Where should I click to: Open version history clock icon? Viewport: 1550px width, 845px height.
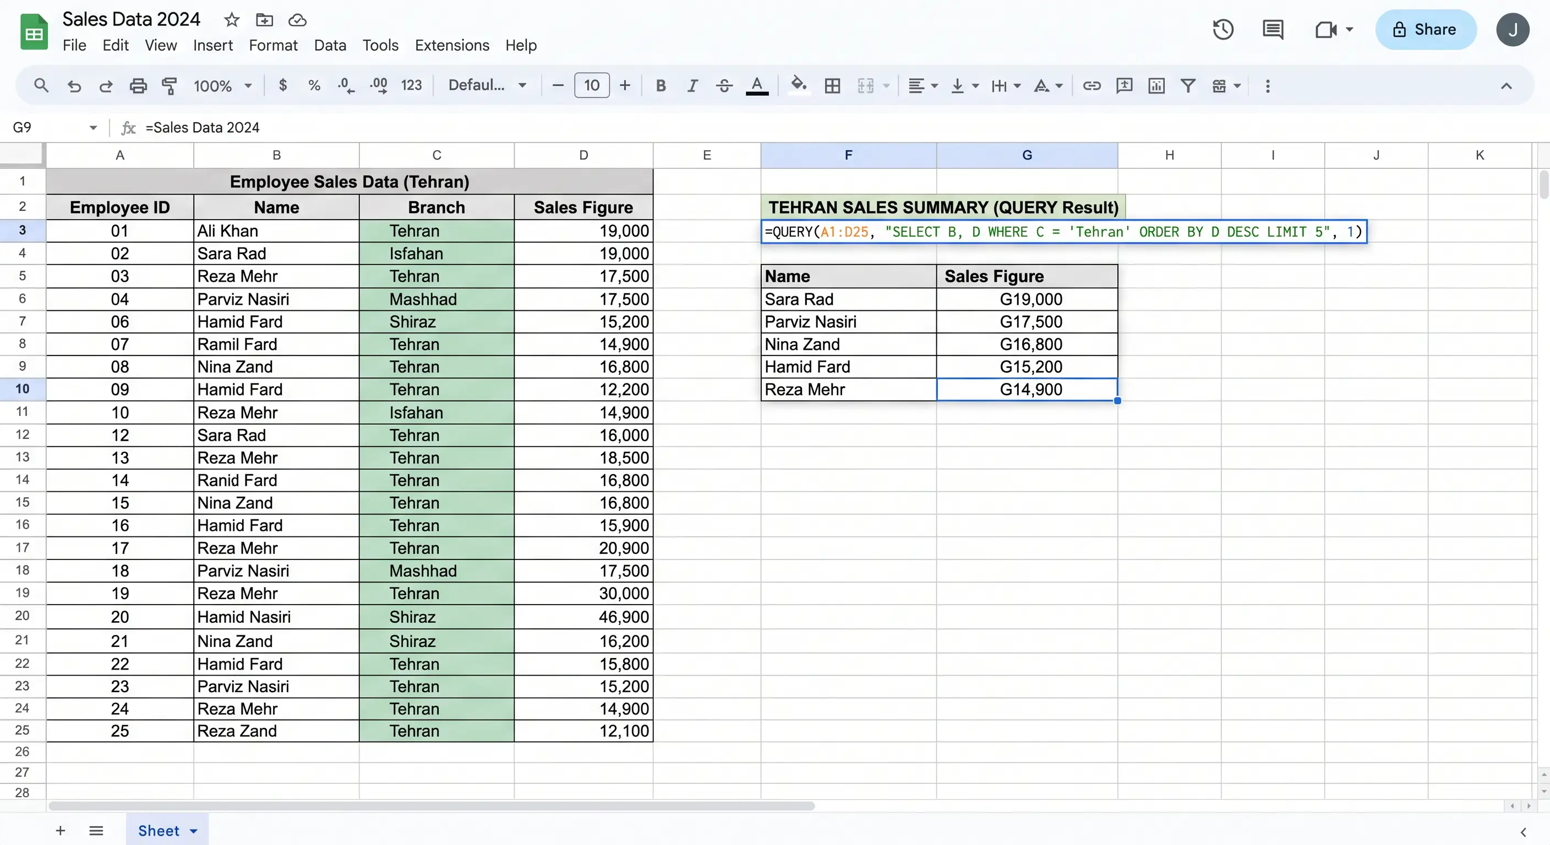coord(1222,30)
